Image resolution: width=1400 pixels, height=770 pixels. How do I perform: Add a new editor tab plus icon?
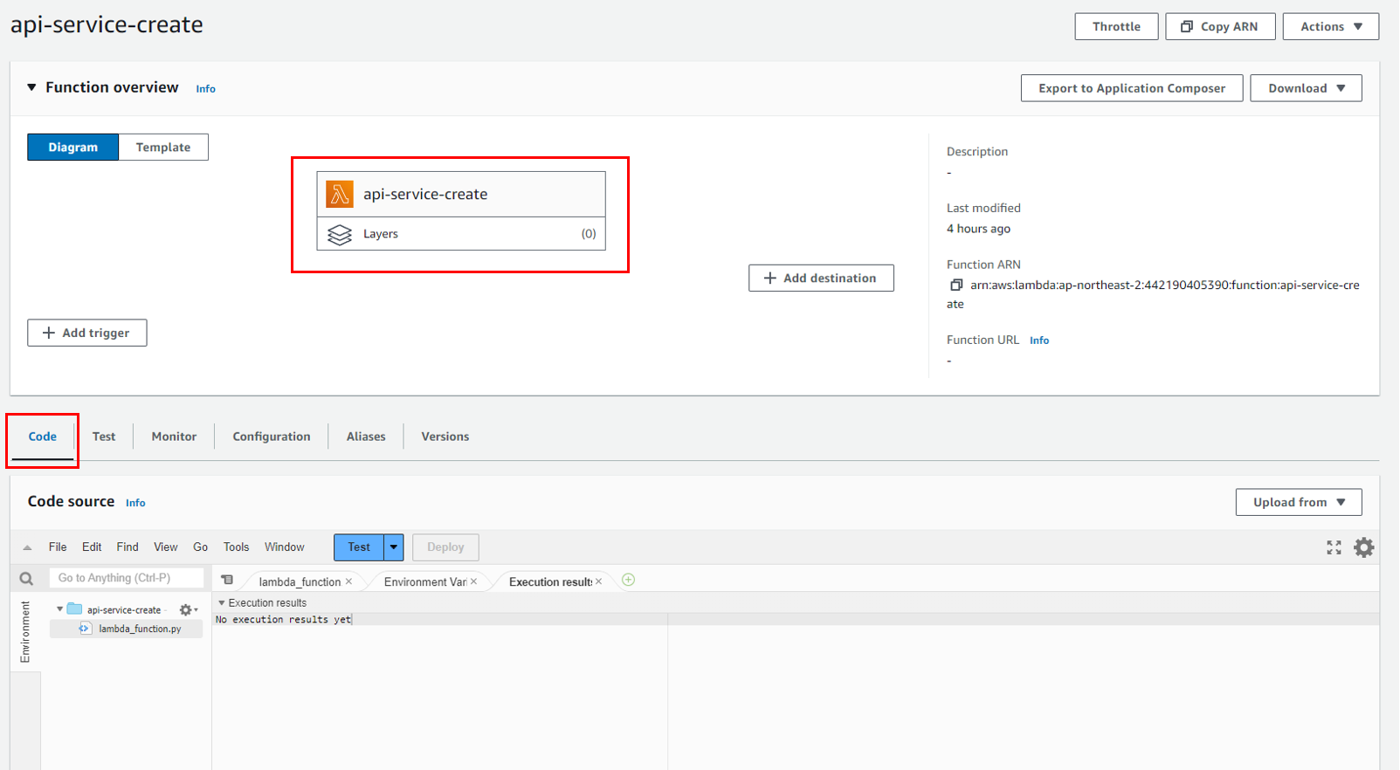click(x=628, y=580)
